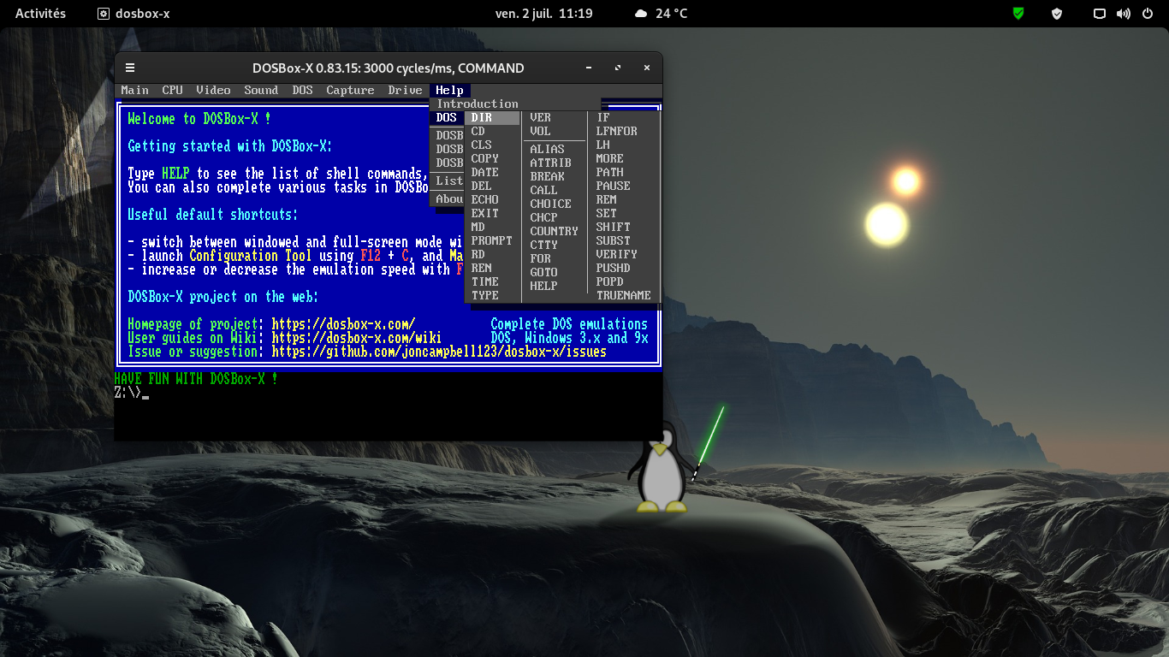Open the DOSBox-X hamburger menu
This screenshot has height=657, width=1169.
130,68
